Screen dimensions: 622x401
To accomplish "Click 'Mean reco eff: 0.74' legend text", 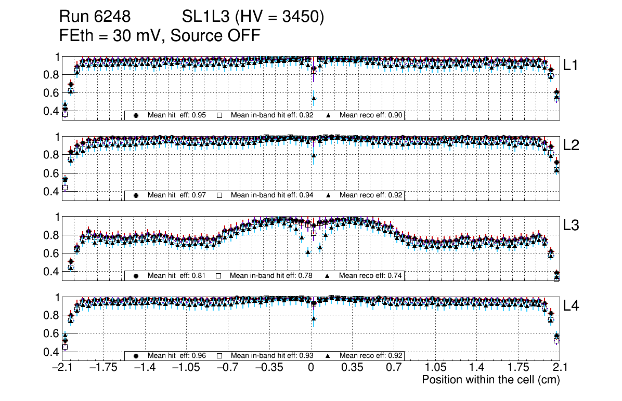I will click(x=371, y=275).
